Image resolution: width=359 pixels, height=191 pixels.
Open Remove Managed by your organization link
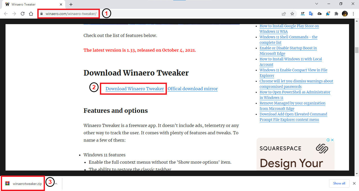(293, 106)
